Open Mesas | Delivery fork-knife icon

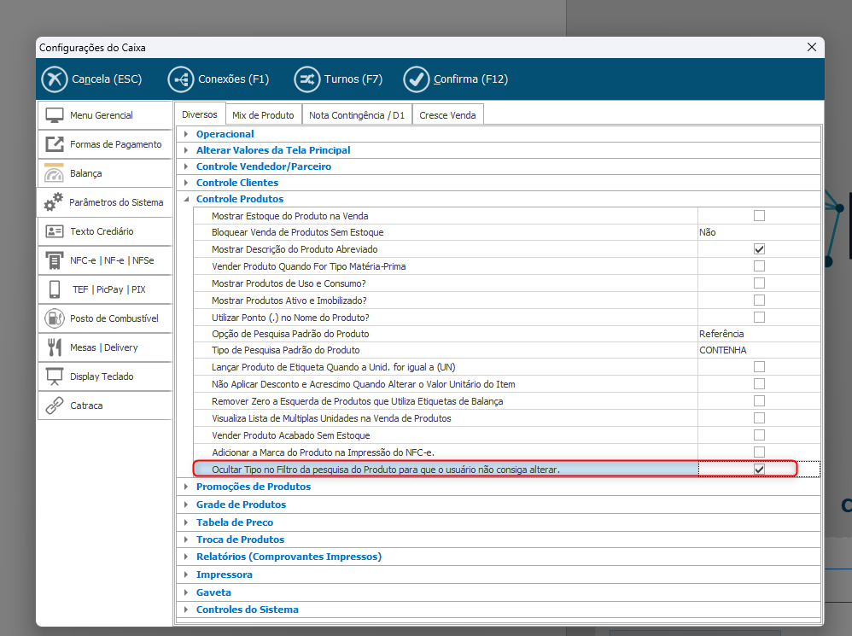(55, 347)
